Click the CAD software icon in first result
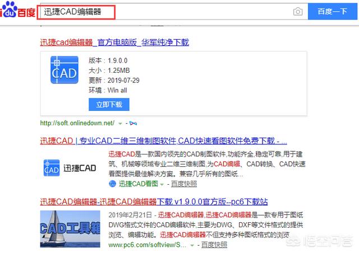 click(x=65, y=70)
